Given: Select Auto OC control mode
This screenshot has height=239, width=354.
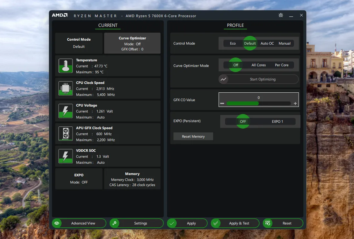Looking at the screenshot, I should pos(267,43).
